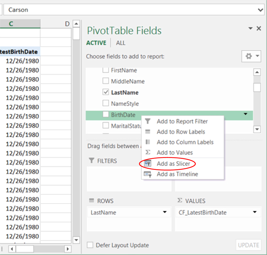Viewport: 267px width, 255px height.
Task: Enable the Defer Layout Update checkbox
Action: 90,245
